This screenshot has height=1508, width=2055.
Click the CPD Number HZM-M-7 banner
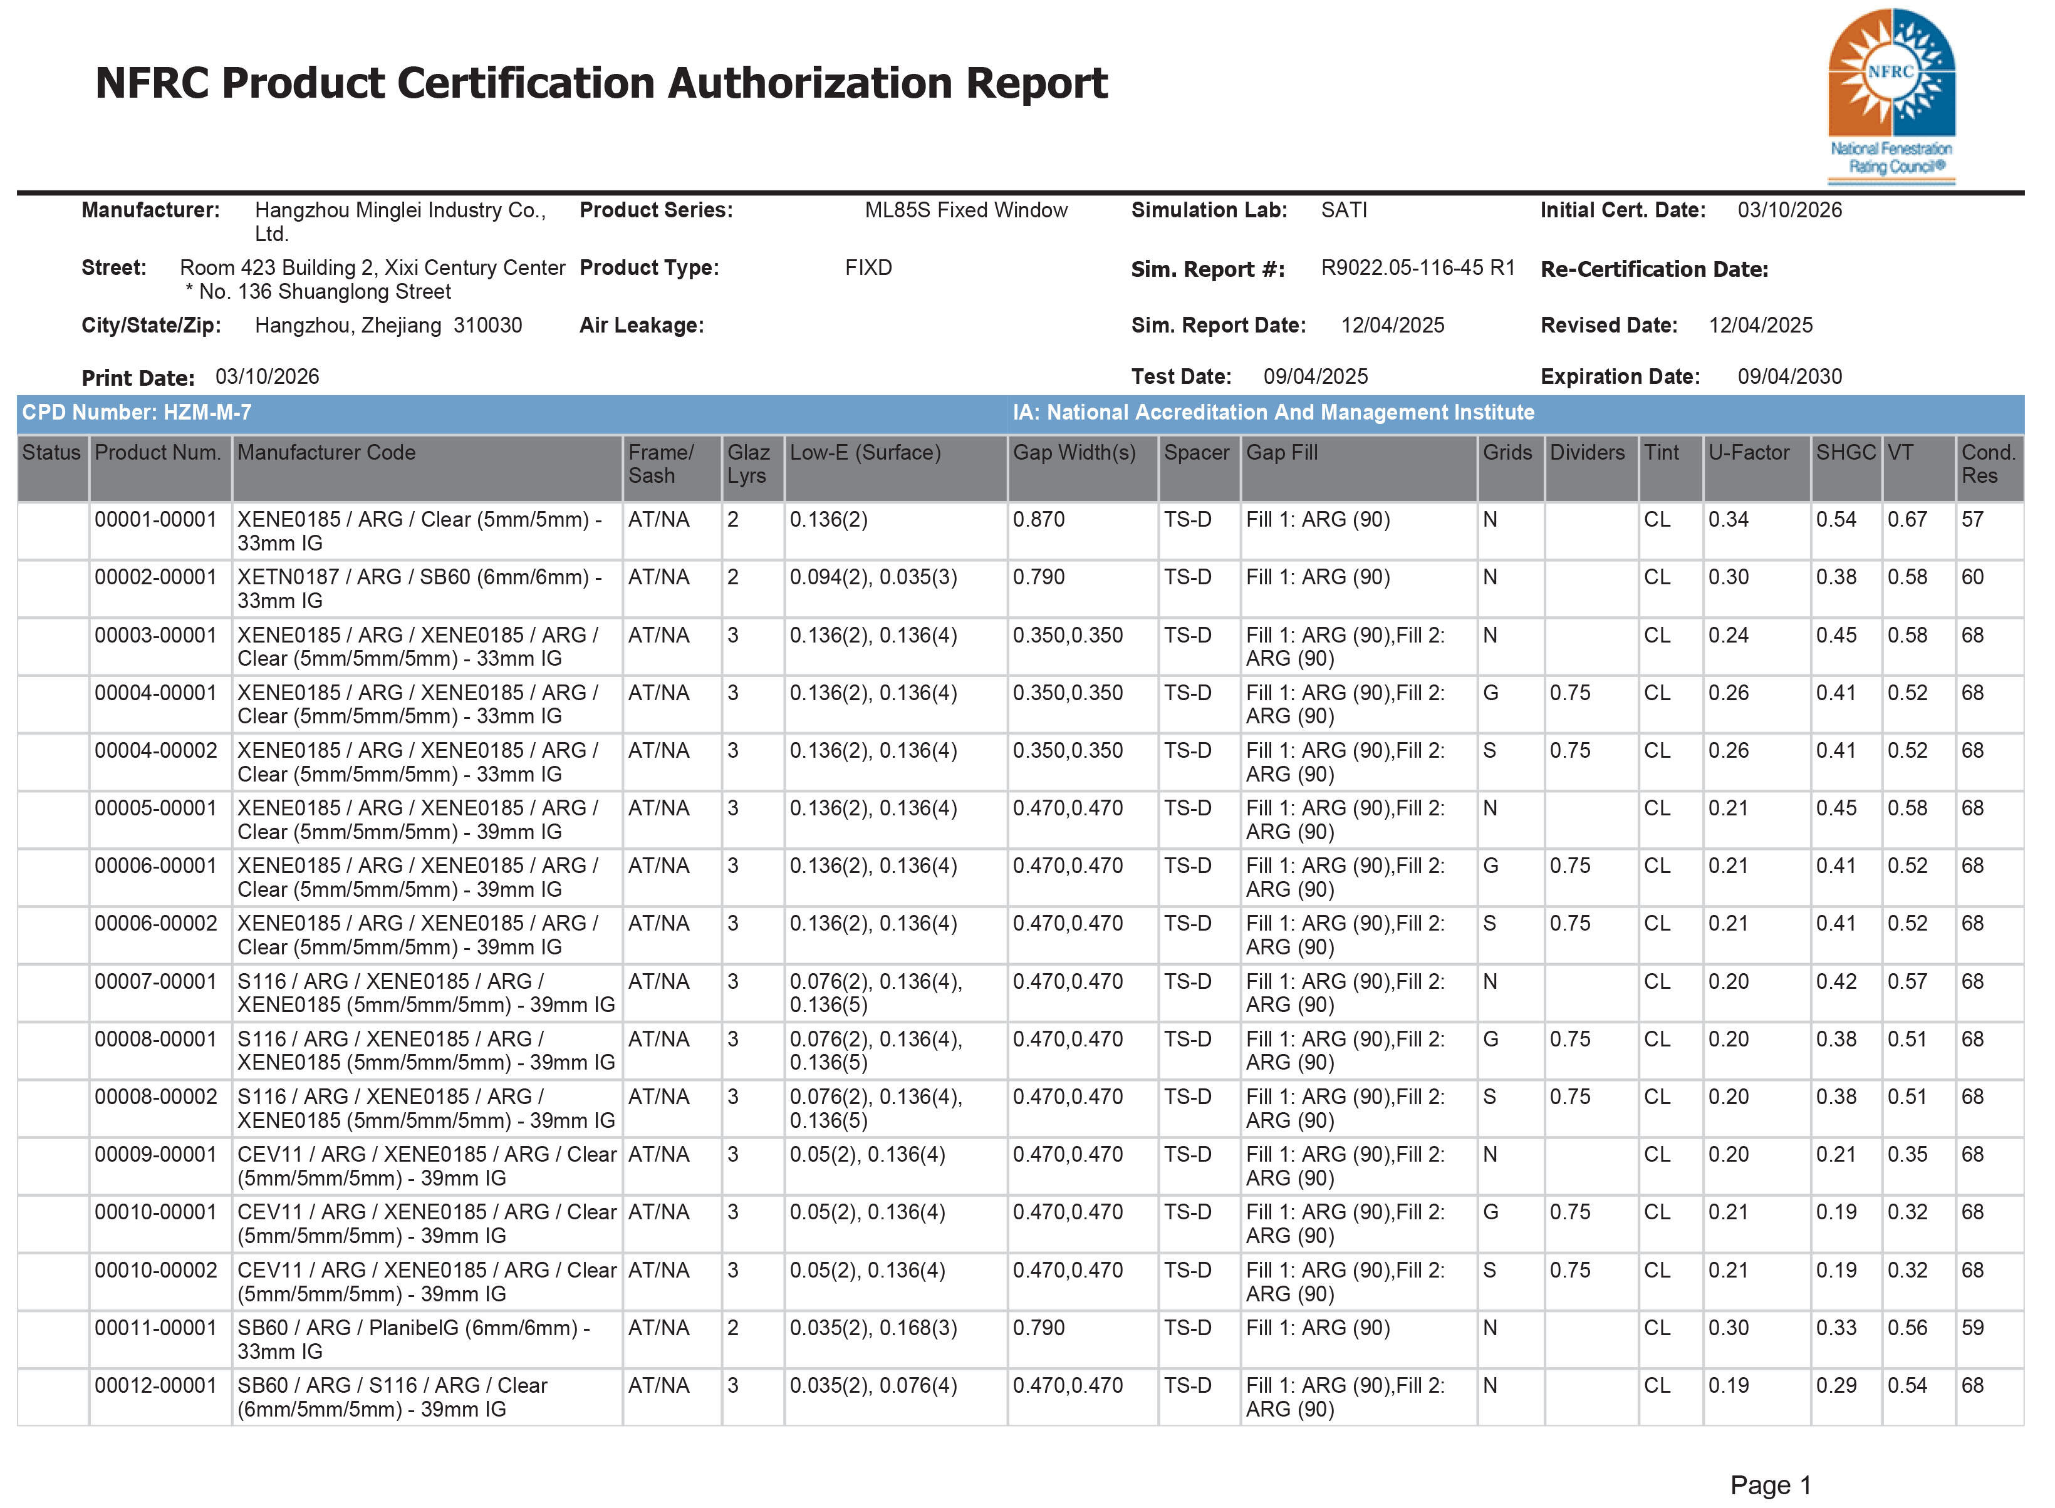pos(137,413)
